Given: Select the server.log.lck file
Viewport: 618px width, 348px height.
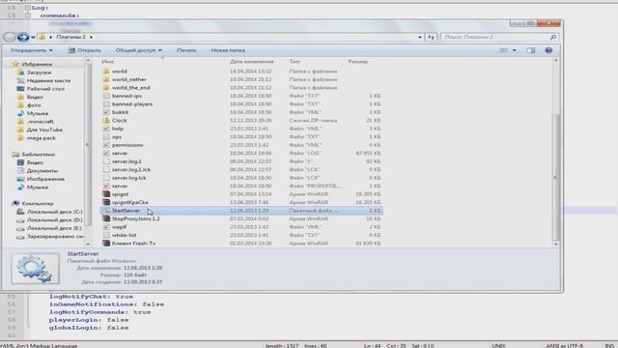Looking at the screenshot, I should 128,178.
